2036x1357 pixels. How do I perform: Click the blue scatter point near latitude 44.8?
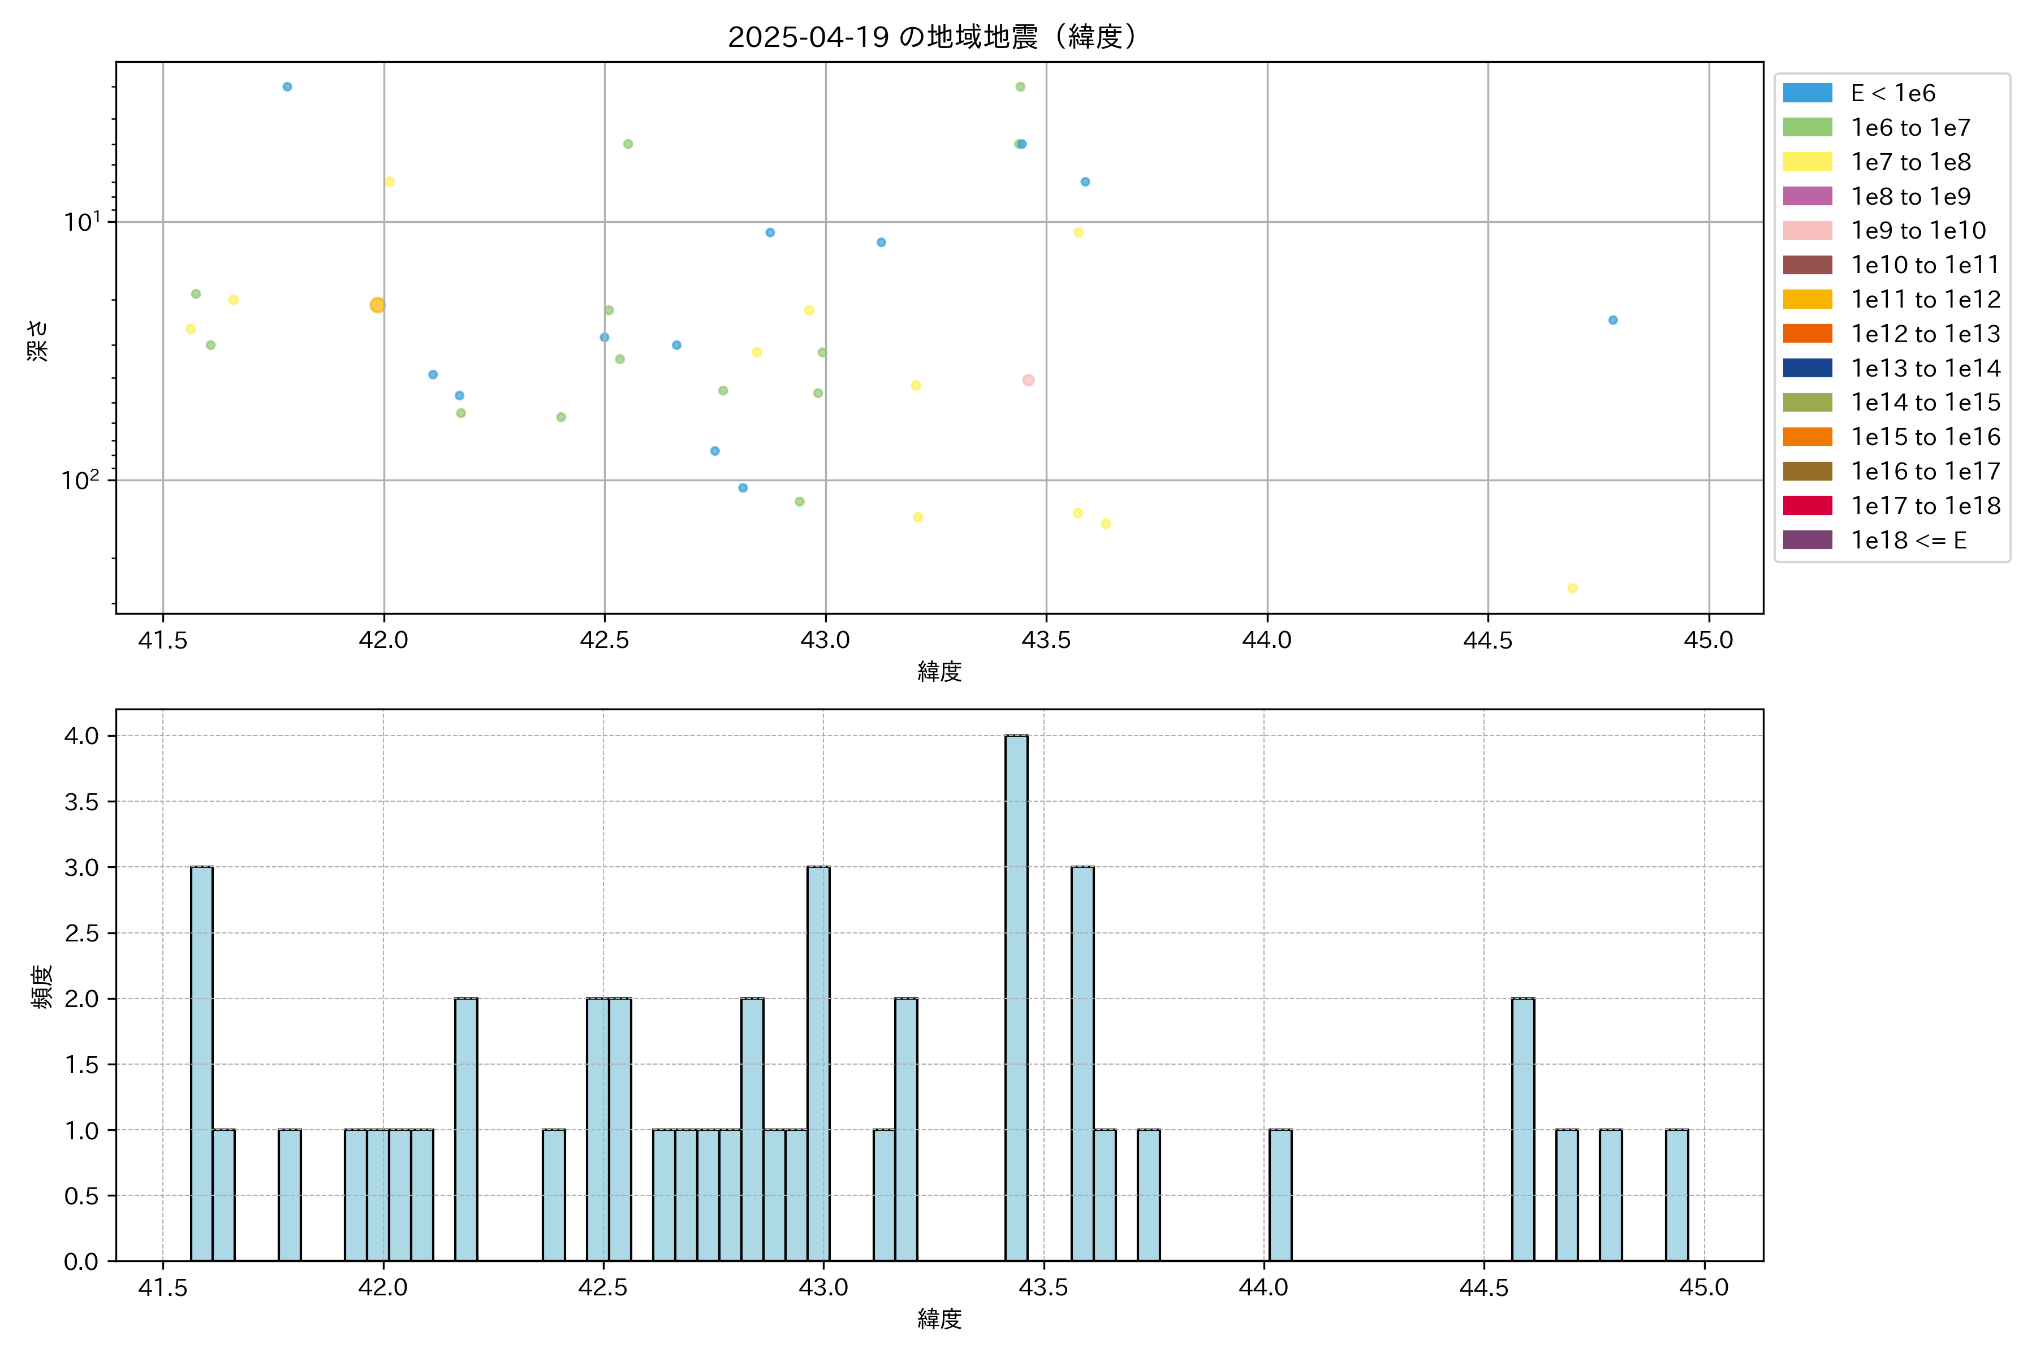point(1613,320)
